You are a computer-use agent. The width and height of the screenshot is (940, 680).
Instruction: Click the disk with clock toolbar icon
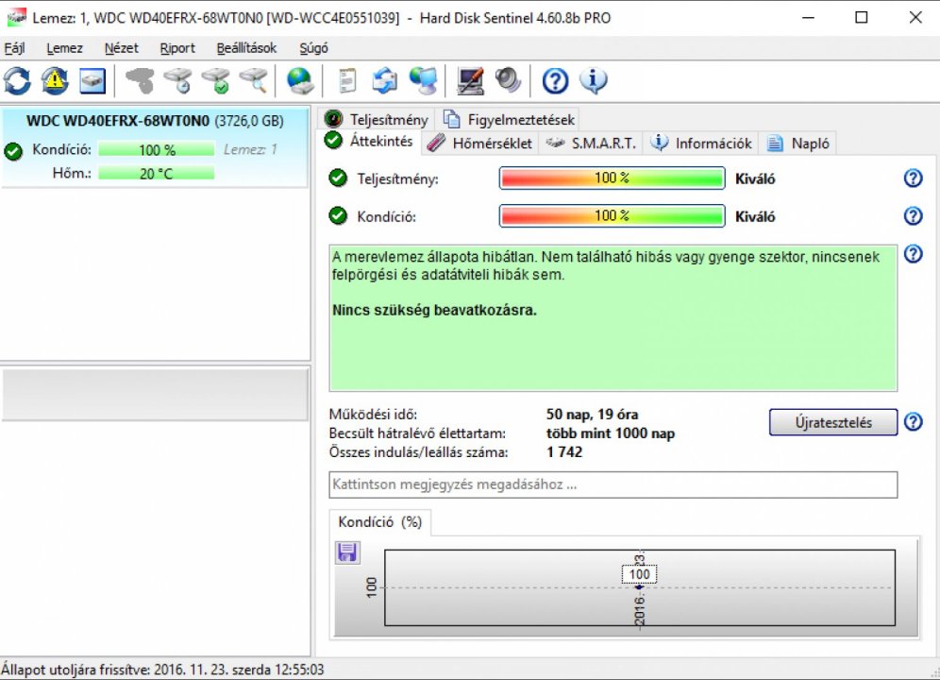pos(178,80)
